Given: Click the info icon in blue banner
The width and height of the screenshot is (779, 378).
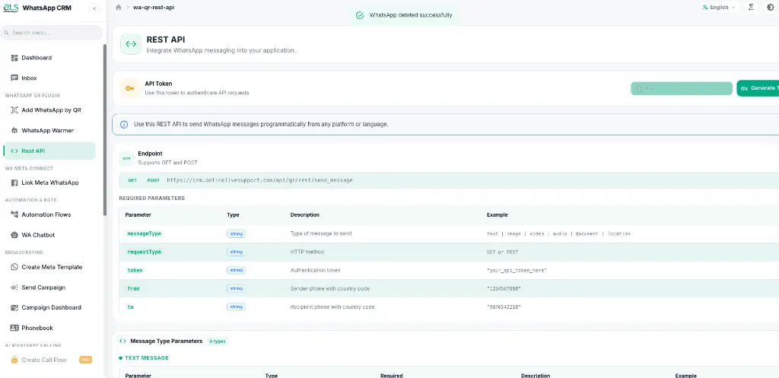Looking at the screenshot, I should click(x=124, y=125).
